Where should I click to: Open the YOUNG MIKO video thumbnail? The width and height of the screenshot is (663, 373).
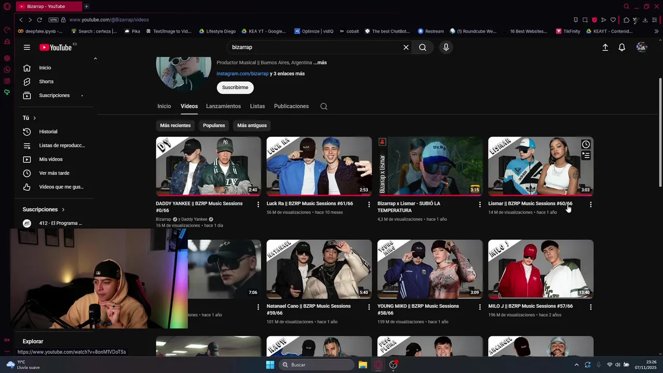pyautogui.click(x=430, y=269)
